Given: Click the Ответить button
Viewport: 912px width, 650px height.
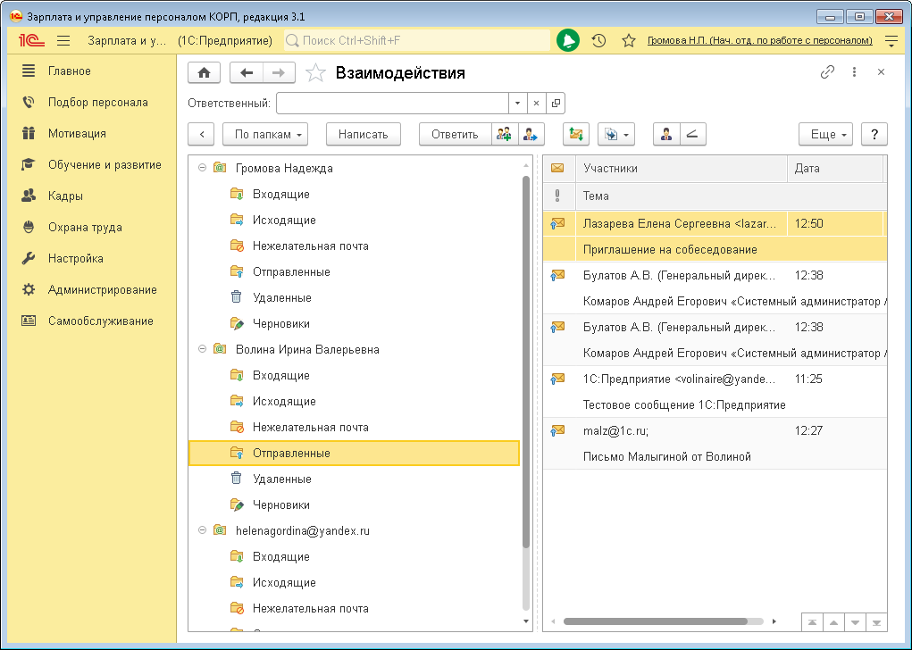Looking at the screenshot, I should (455, 134).
